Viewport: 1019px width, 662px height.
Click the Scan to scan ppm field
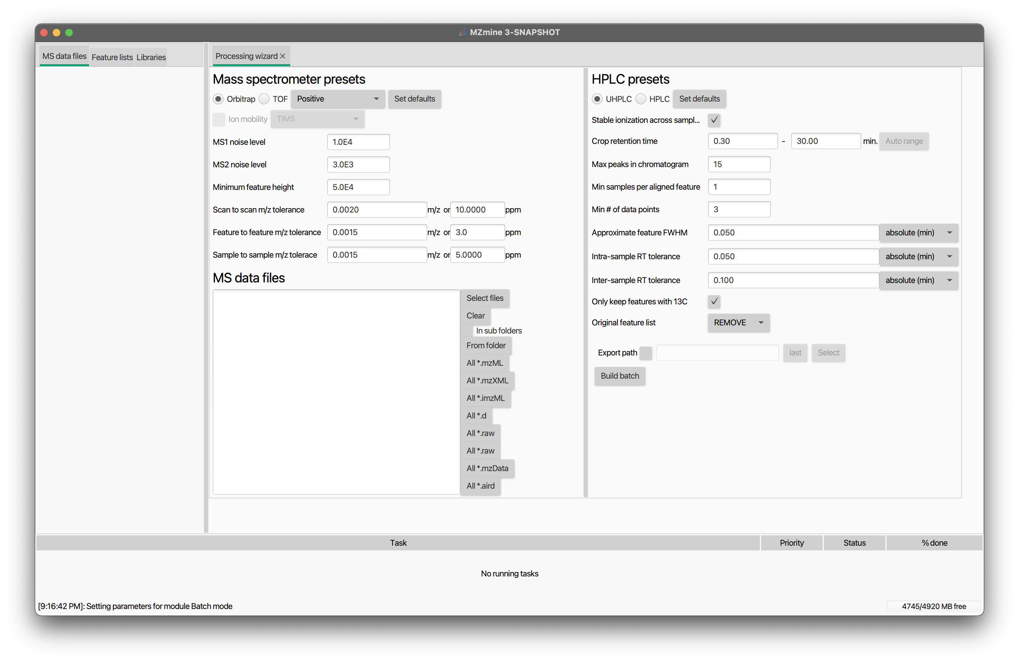point(477,210)
